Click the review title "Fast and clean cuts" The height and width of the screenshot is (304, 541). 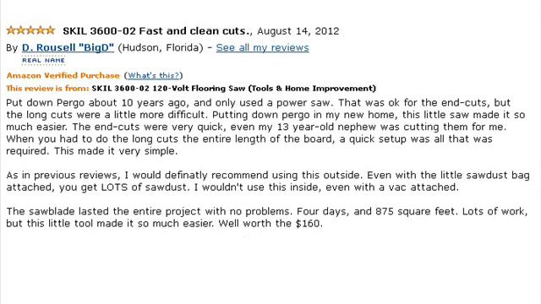click(194, 31)
